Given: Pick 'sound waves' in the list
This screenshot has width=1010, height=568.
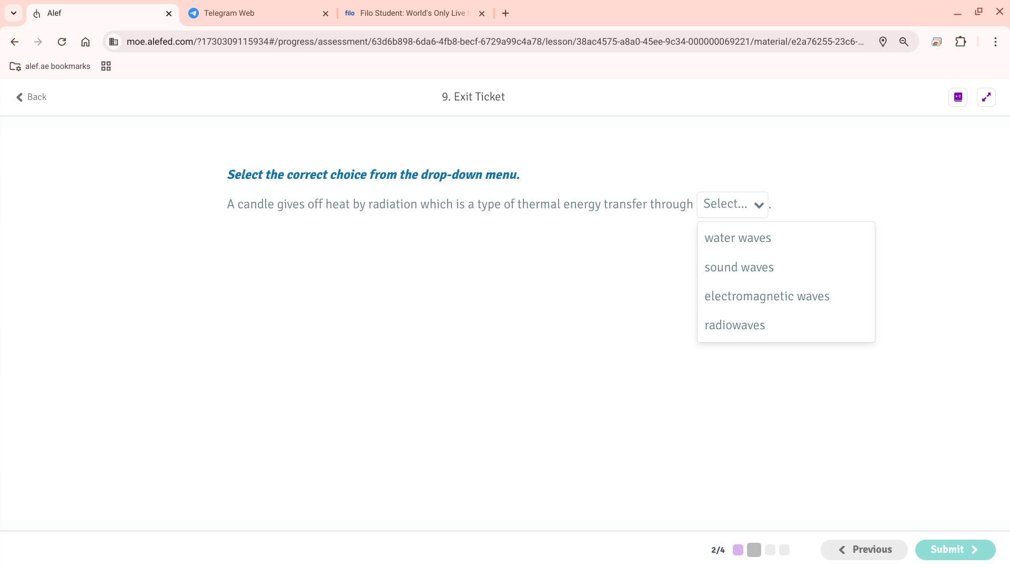Looking at the screenshot, I should tap(739, 267).
